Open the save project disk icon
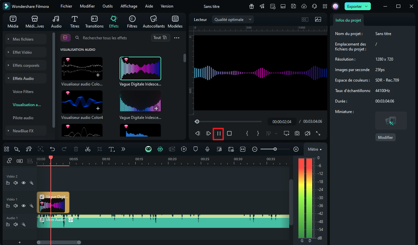418x245 pixels. point(294,6)
